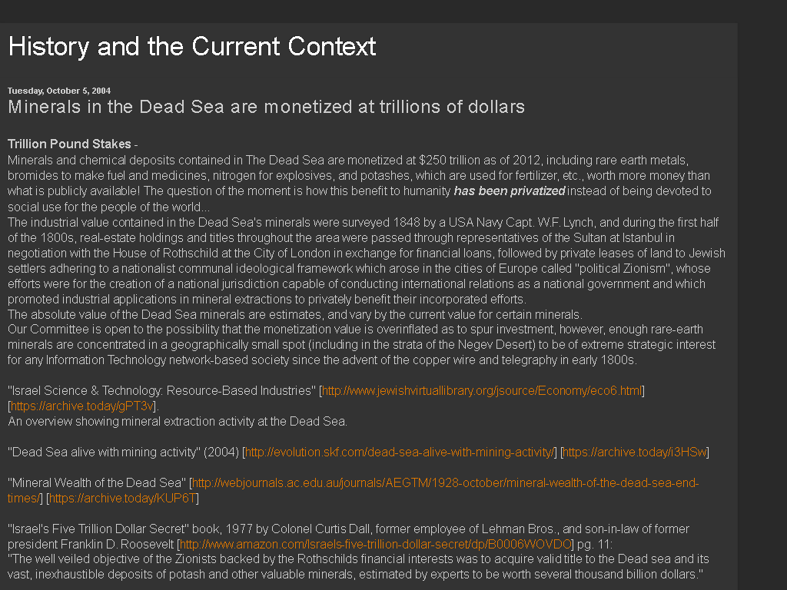Visit the jewishvirtuallibrary.org eco6.html link
This screenshot has width=787, height=590.
coord(482,391)
